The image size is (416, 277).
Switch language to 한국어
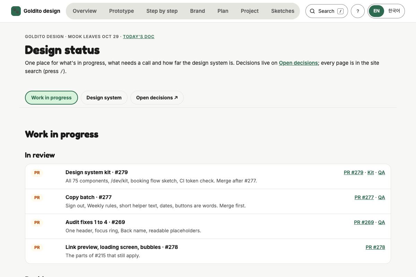394,11
